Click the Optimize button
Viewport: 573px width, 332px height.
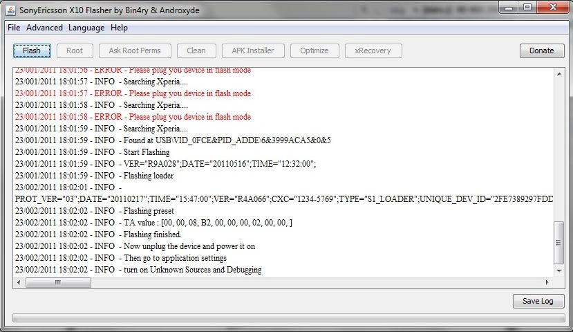tap(314, 50)
